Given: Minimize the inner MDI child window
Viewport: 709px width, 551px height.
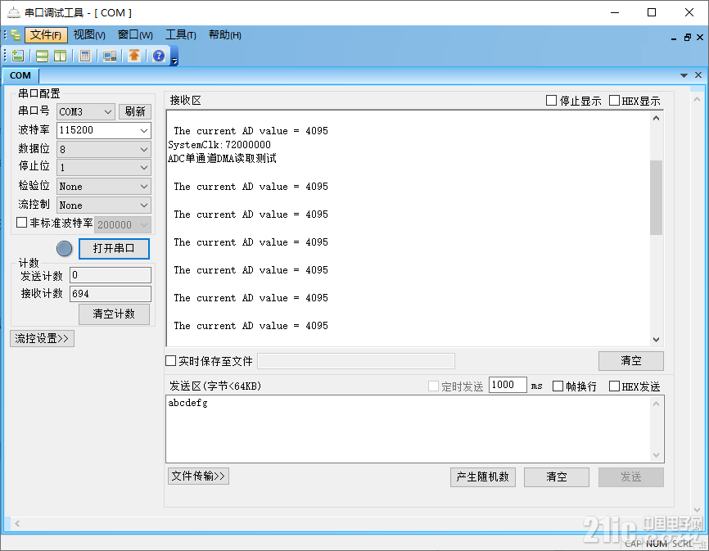Looking at the screenshot, I should [674, 38].
